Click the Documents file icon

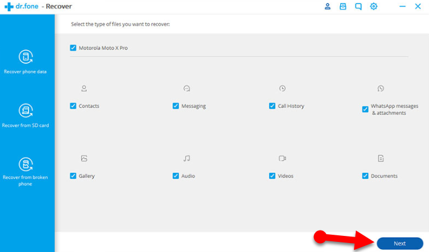[x=381, y=158]
